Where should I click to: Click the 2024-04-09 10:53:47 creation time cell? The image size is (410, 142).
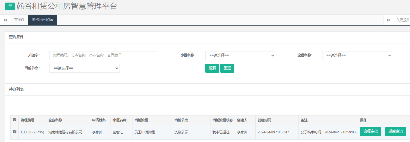[x=273, y=132]
